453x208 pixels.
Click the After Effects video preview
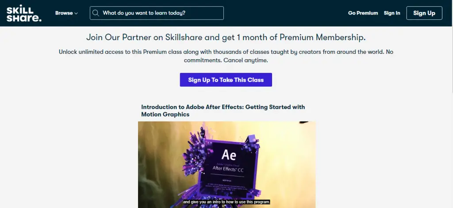227,165
